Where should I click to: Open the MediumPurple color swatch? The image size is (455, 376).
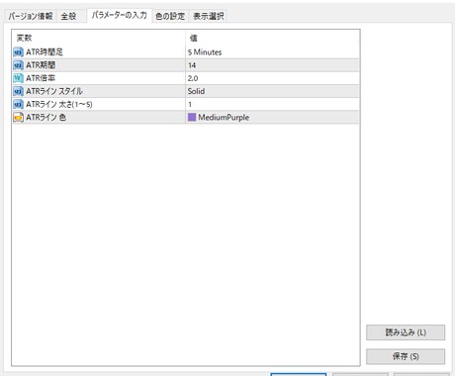(192, 118)
